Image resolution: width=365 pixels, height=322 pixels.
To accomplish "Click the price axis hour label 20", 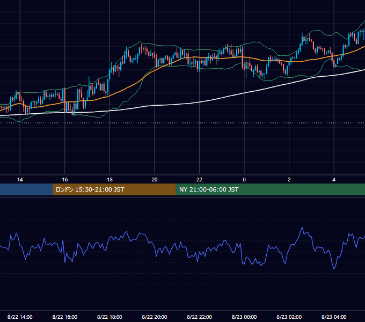I will coord(155,180).
